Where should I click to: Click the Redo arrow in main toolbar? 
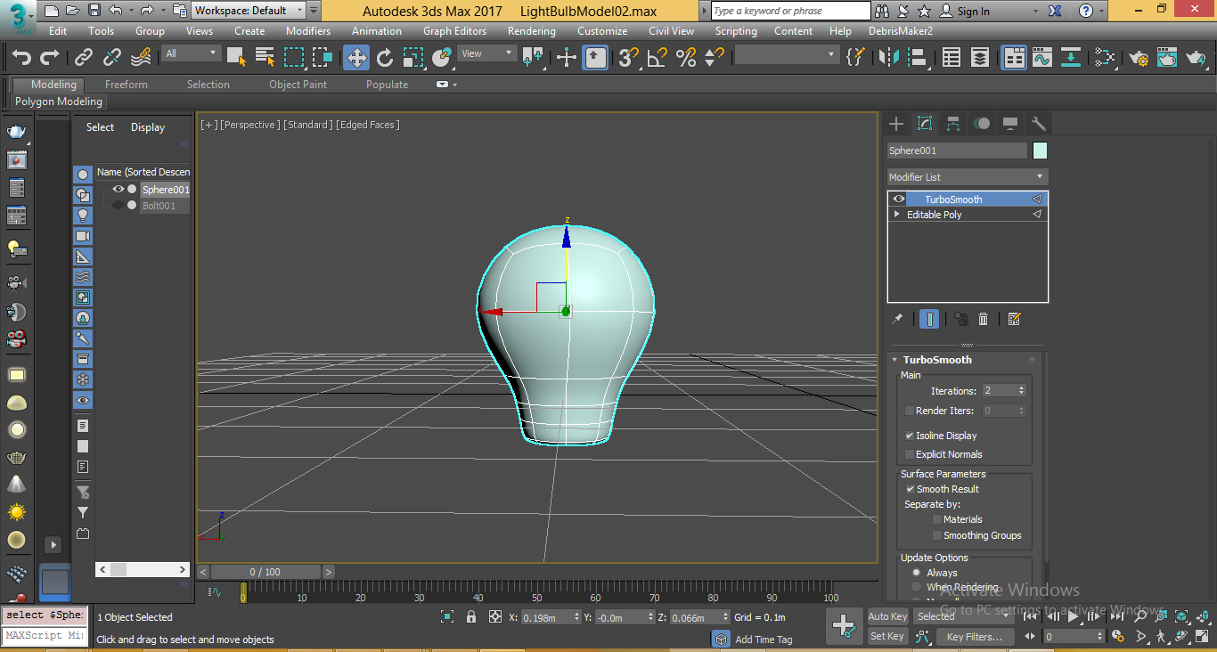[50, 57]
